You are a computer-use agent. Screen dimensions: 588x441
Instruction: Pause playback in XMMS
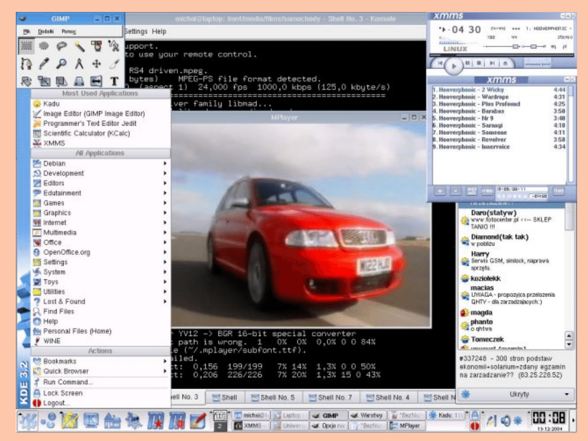pyautogui.click(x=468, y=63)
